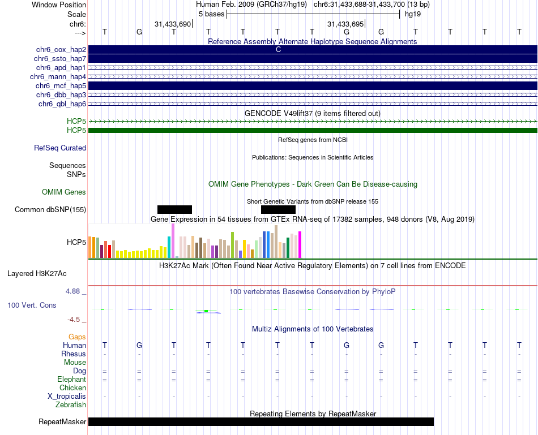
Task: Open Publications: Sequences in Scientific Articles title
Action: (313, 157)
